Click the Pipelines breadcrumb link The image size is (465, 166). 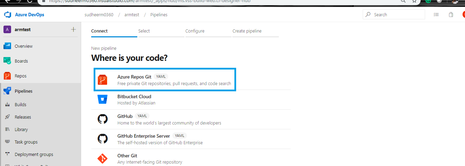pyautogui.click(x=159, y=15)
